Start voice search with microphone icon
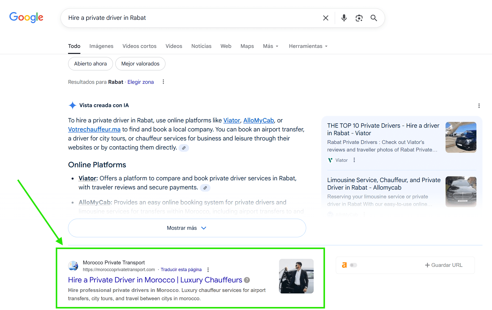492x310 pixels. click(344, 18)
